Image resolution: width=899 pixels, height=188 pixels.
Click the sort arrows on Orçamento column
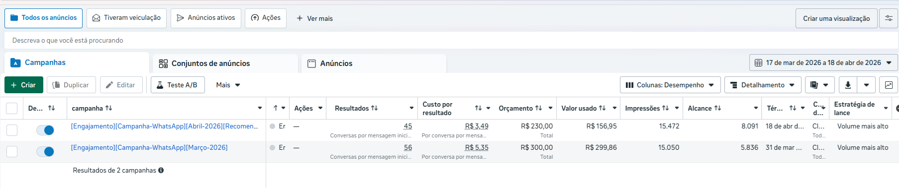coord(538,108)
